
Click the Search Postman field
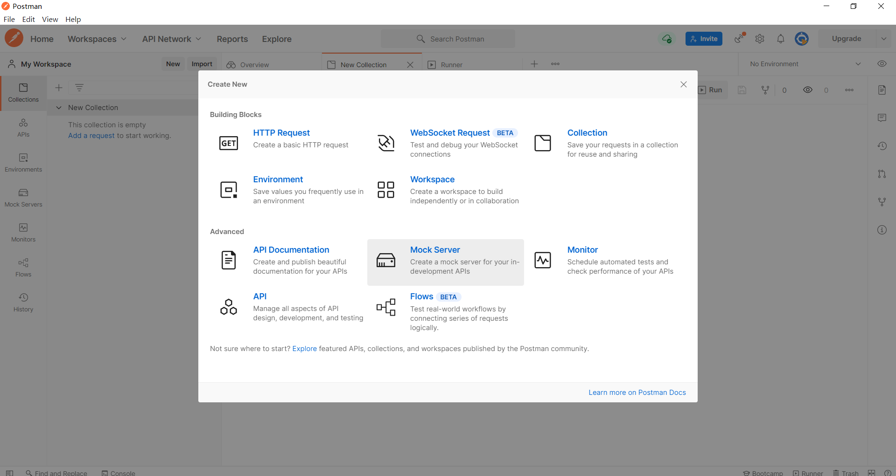click(448, 39)
